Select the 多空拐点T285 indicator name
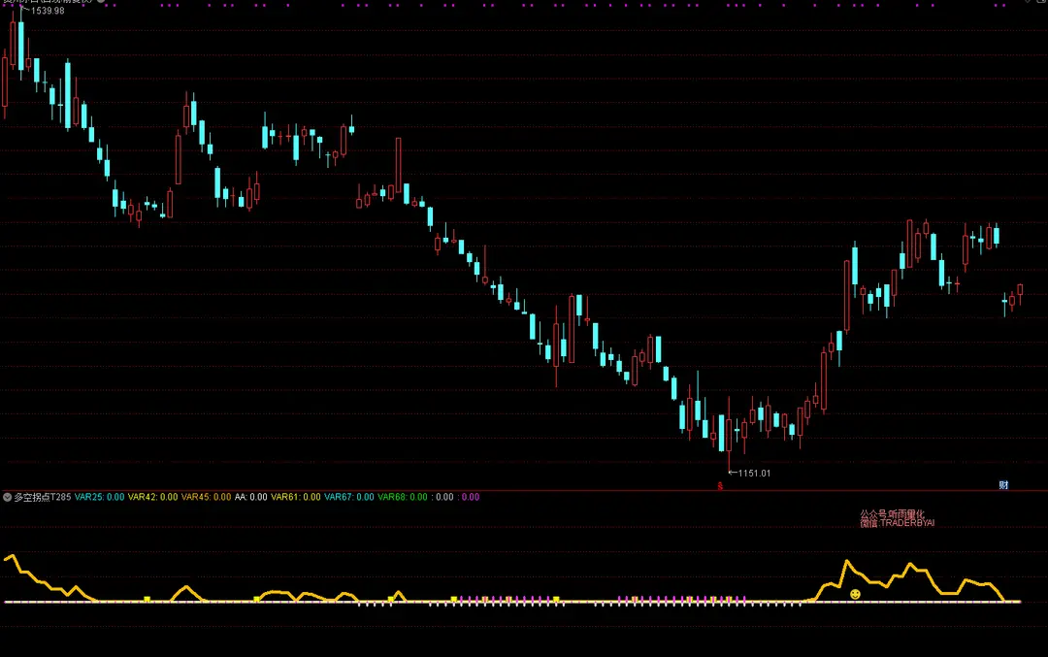Viewport: 1048px width, 657px height. [x=42, y=497]
